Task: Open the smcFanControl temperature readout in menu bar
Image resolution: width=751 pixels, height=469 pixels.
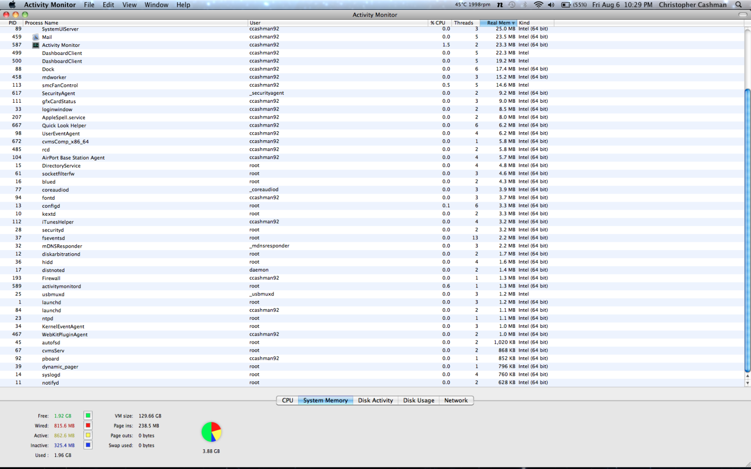Action: (x=472, y=5)
